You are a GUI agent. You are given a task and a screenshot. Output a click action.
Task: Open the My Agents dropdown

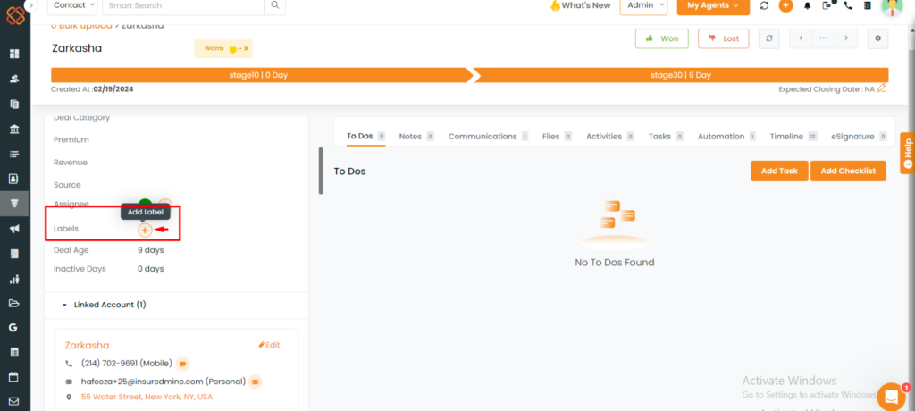click(x=713, y=5)
